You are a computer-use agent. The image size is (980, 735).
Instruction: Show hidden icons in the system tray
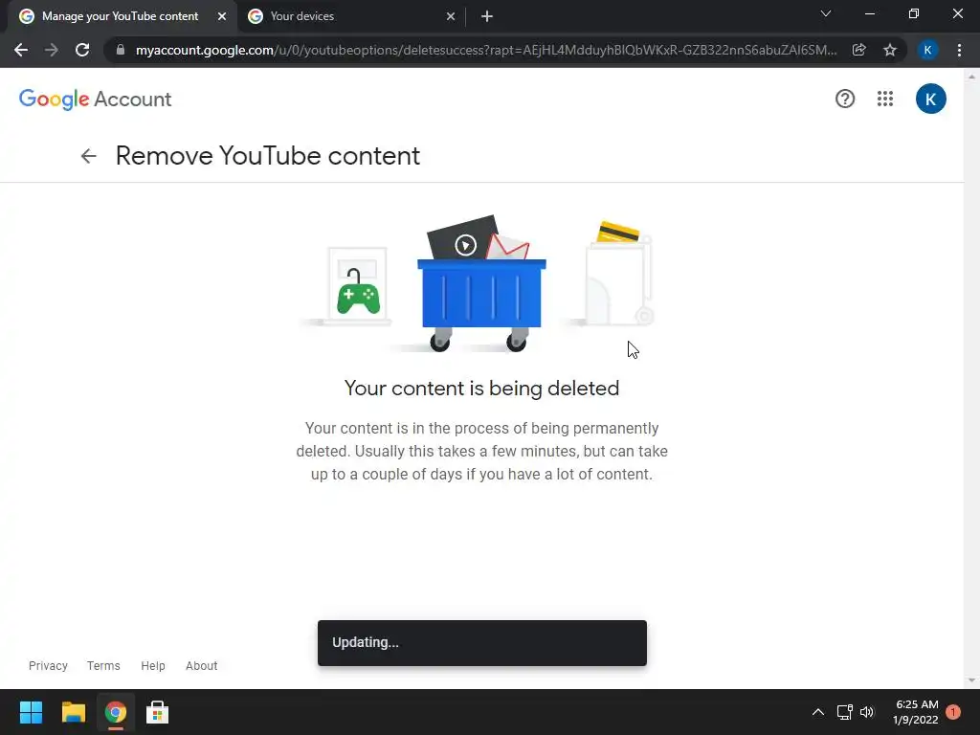[x=817, y=712]
